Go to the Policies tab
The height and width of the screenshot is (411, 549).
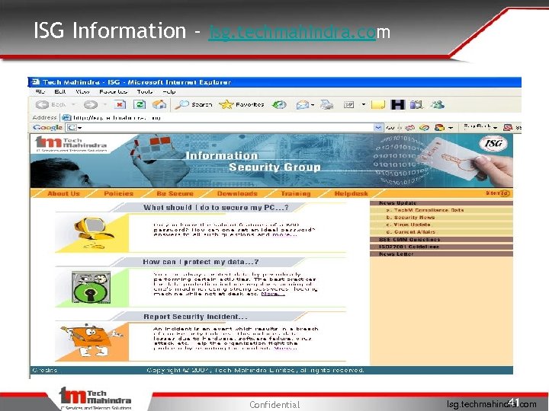119,193
